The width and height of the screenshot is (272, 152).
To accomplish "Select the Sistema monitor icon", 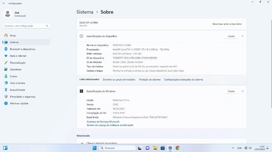I will pos(6,42).
